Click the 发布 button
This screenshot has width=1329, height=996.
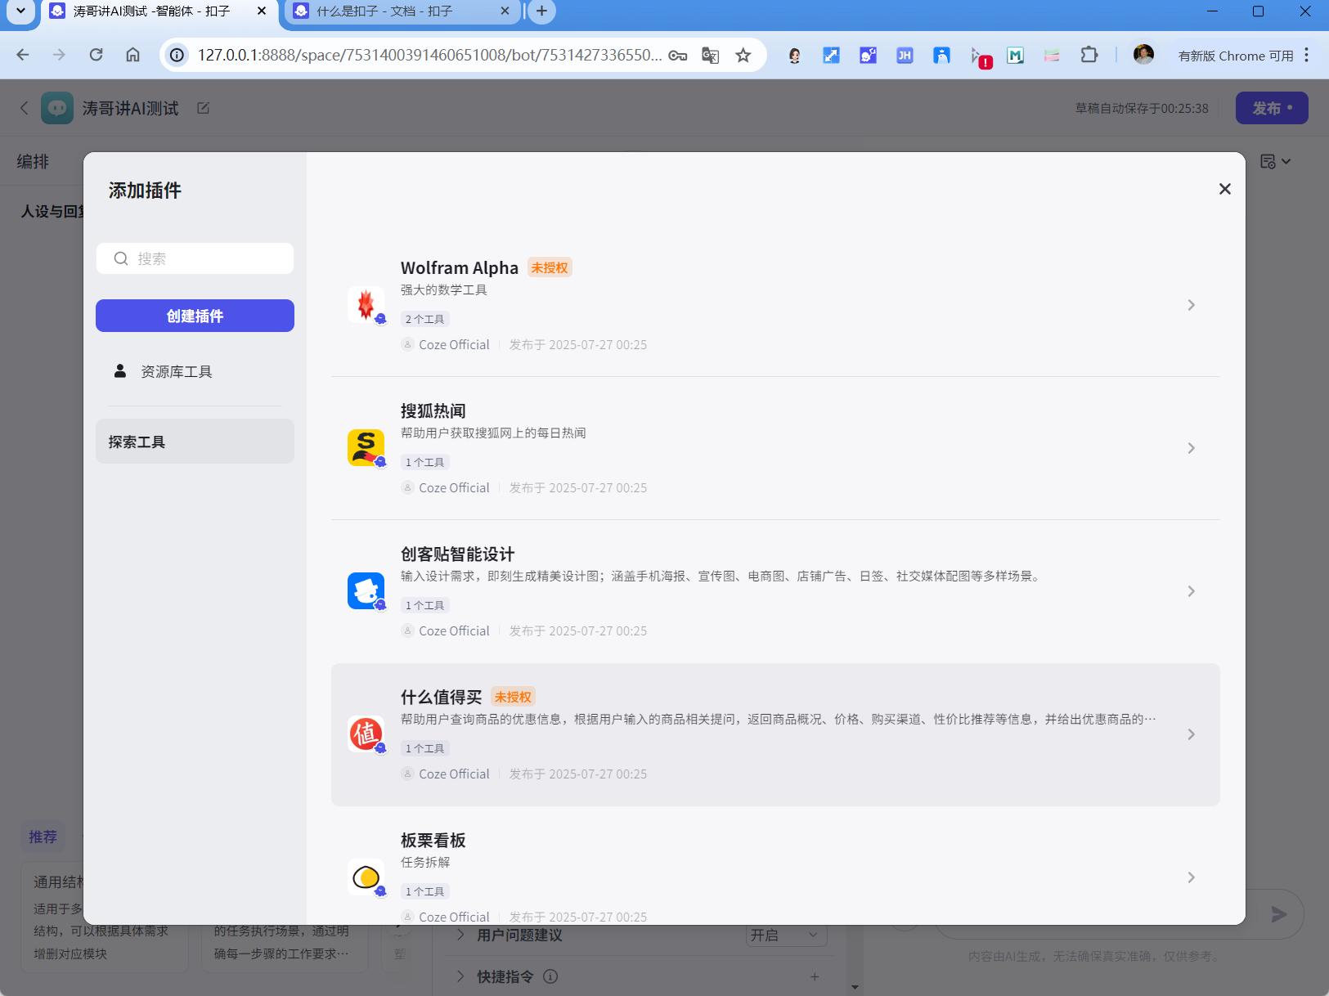pyautogui.click(x=1272, y=108)
